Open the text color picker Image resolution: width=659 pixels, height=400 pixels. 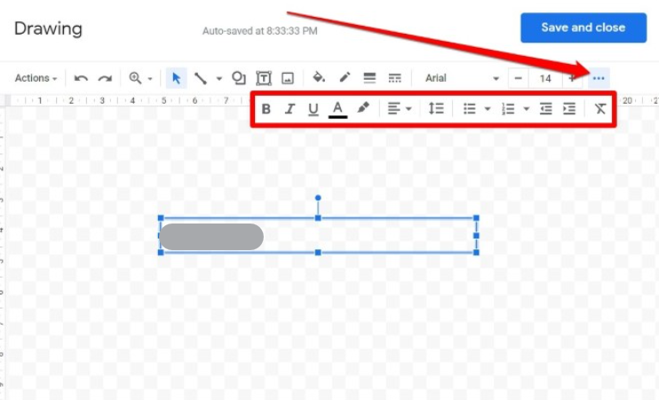(x=337, y=110)
